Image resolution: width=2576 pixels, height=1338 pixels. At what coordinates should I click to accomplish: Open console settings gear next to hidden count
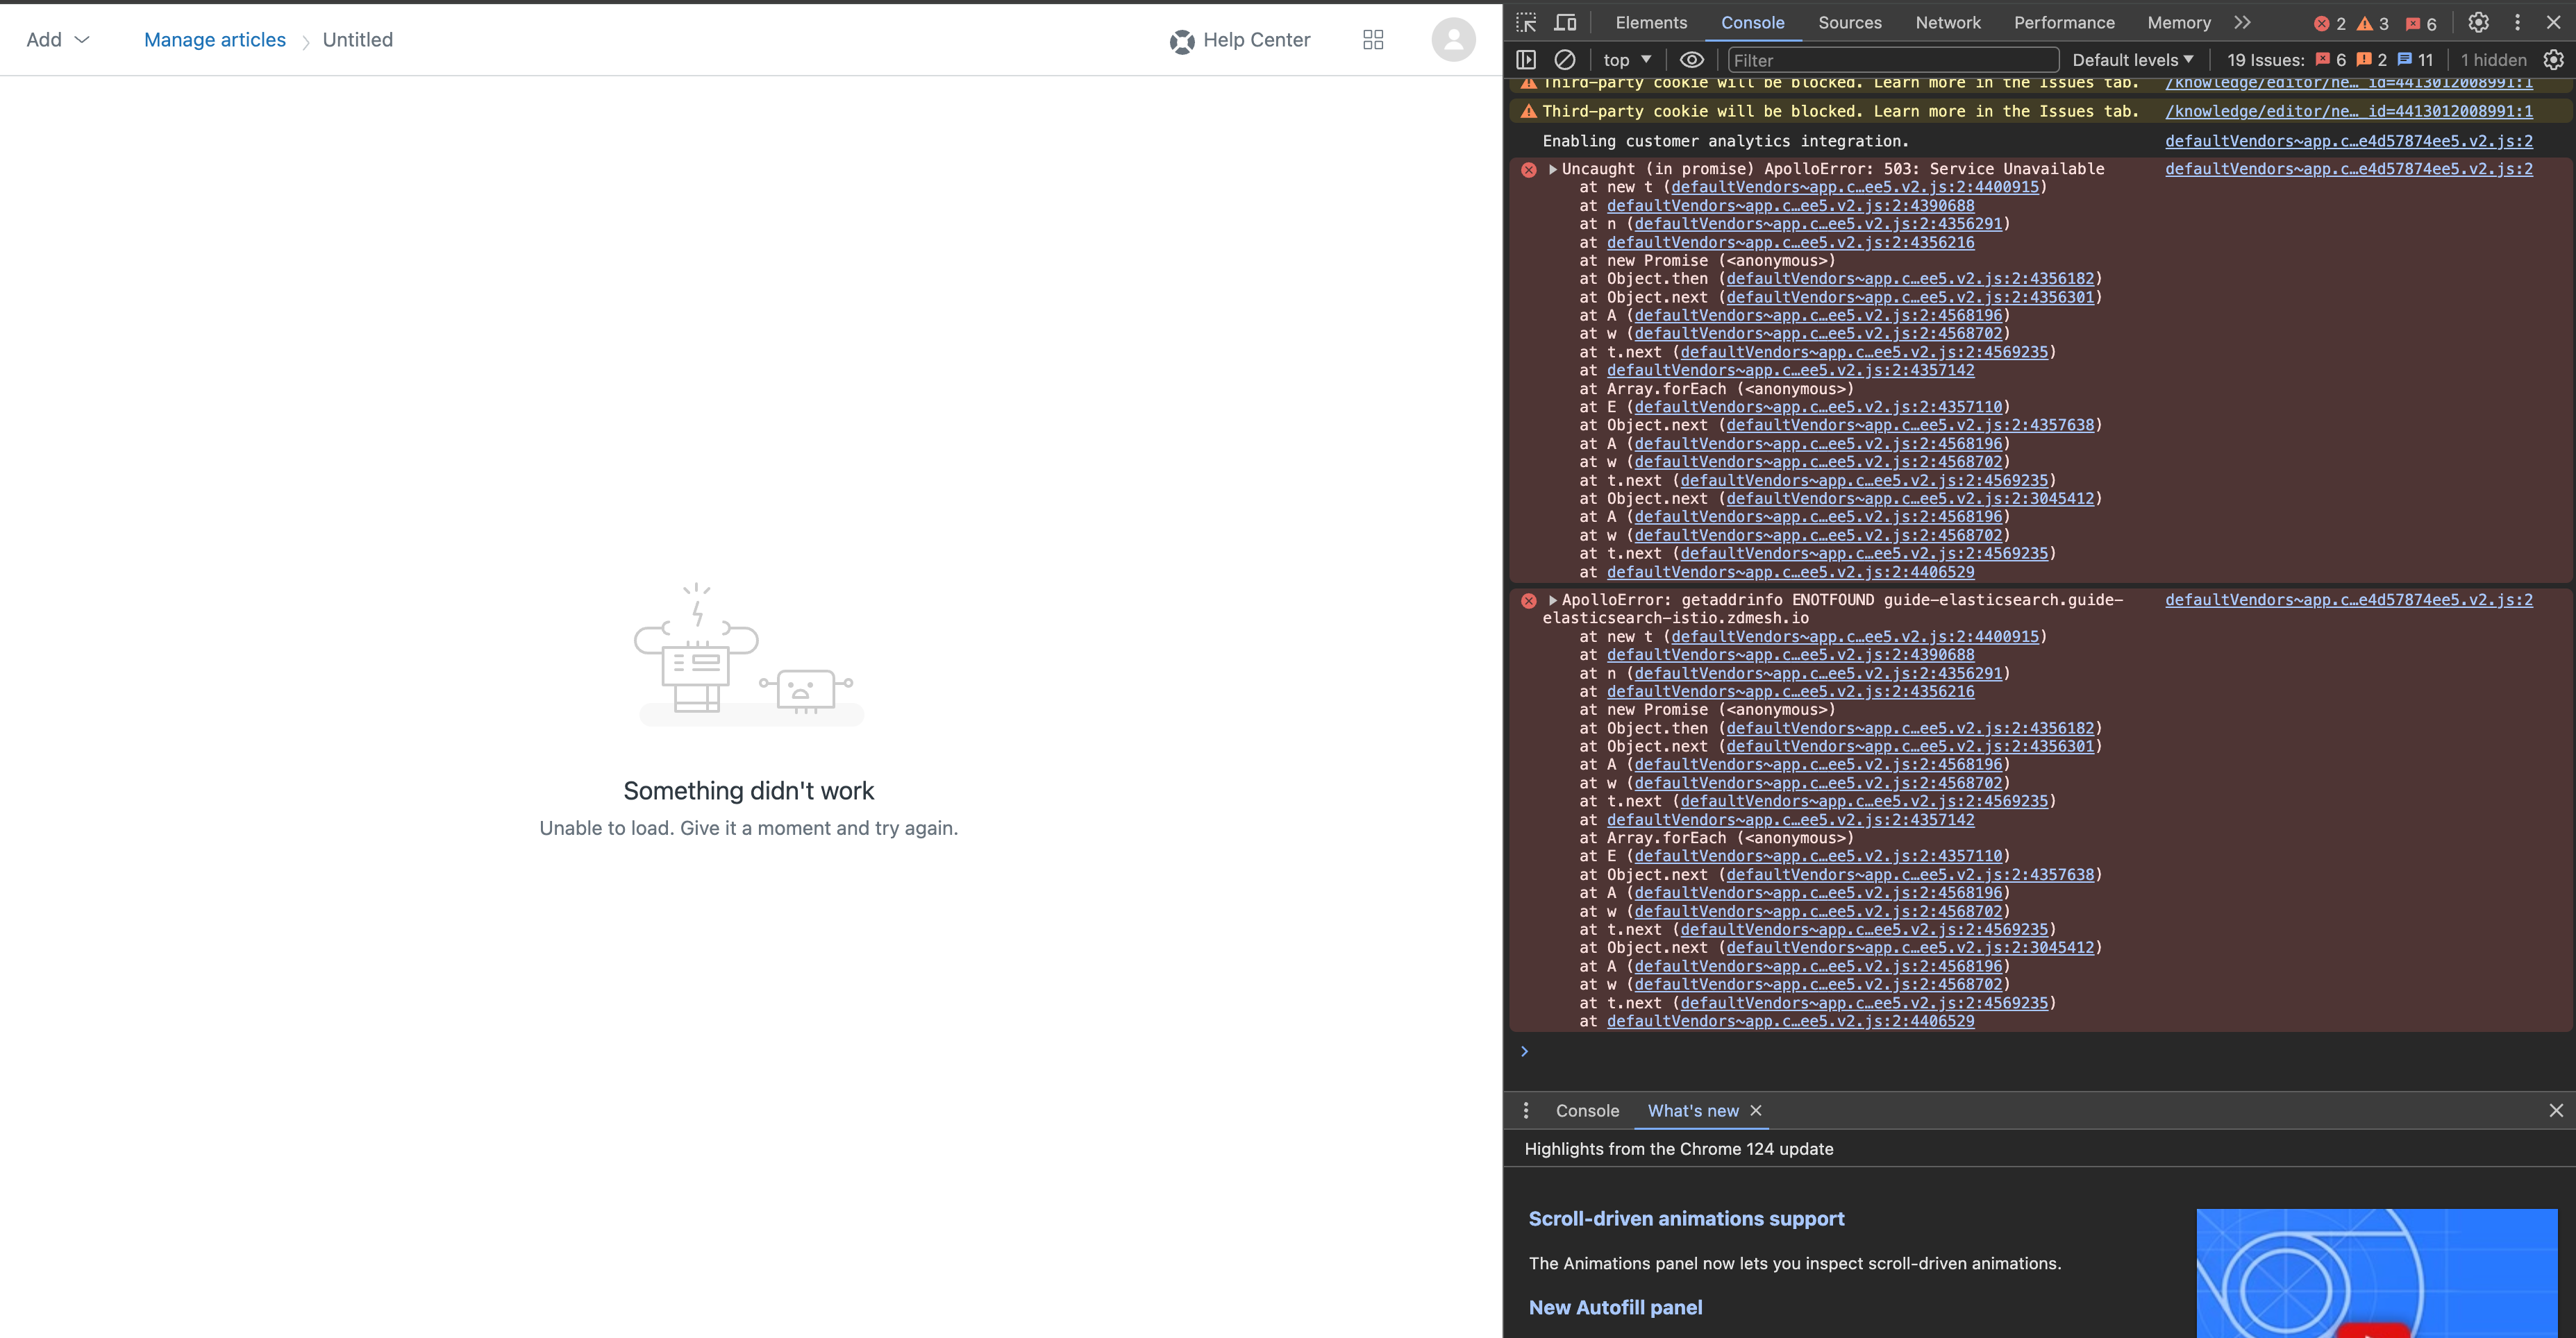[x=2553, y=60]
